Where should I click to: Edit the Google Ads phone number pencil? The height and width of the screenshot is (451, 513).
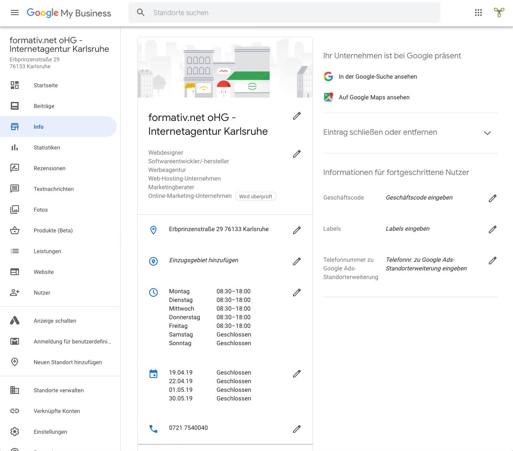click(x=492, y=260)
